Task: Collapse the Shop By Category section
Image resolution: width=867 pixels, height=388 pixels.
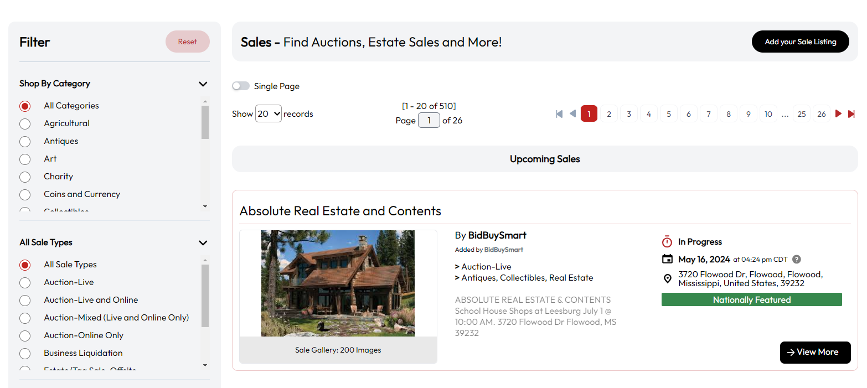Action: coord(203,84)
